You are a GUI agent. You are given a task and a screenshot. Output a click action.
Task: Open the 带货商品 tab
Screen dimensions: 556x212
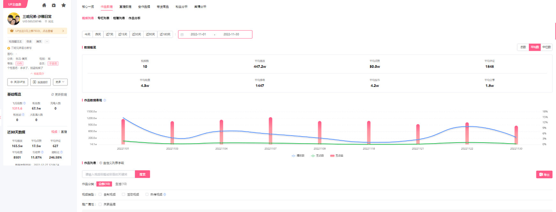pos(163,7)
